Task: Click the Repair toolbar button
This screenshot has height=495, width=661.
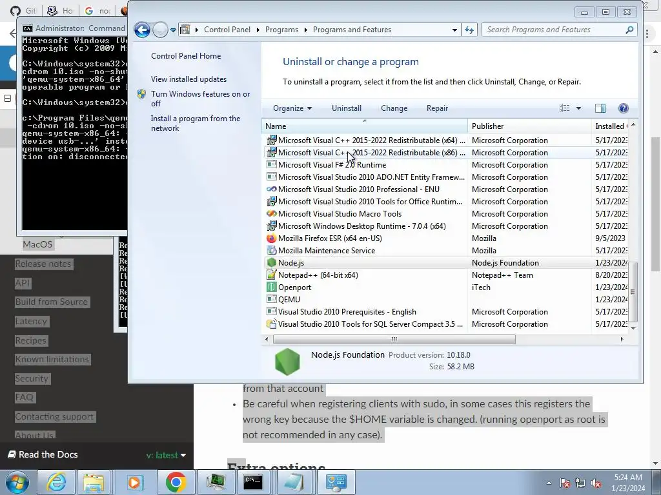Action: [x=437, y=108]
